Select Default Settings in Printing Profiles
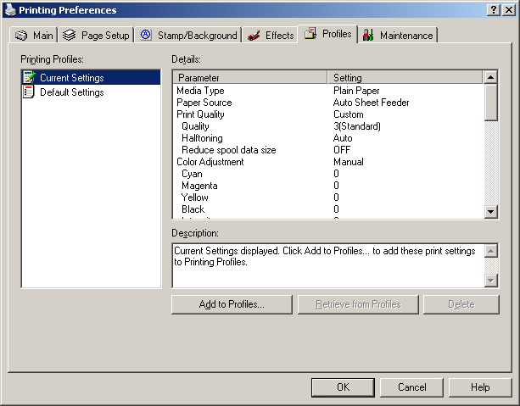 point(71,92)
